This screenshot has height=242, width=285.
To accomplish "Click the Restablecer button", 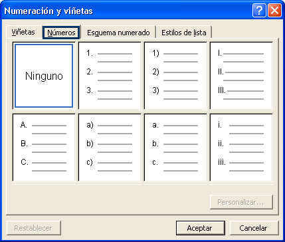I will click(33, 228).
